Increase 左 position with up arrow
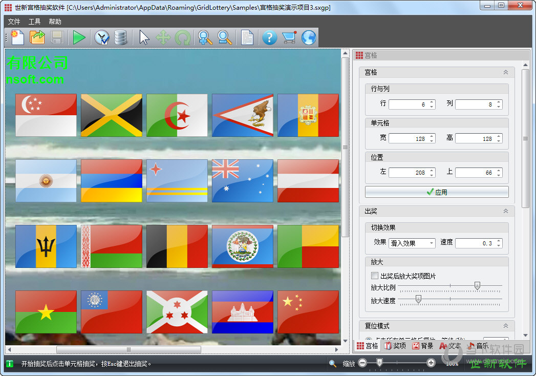536x376 pixels. click(x=432, y=170)
